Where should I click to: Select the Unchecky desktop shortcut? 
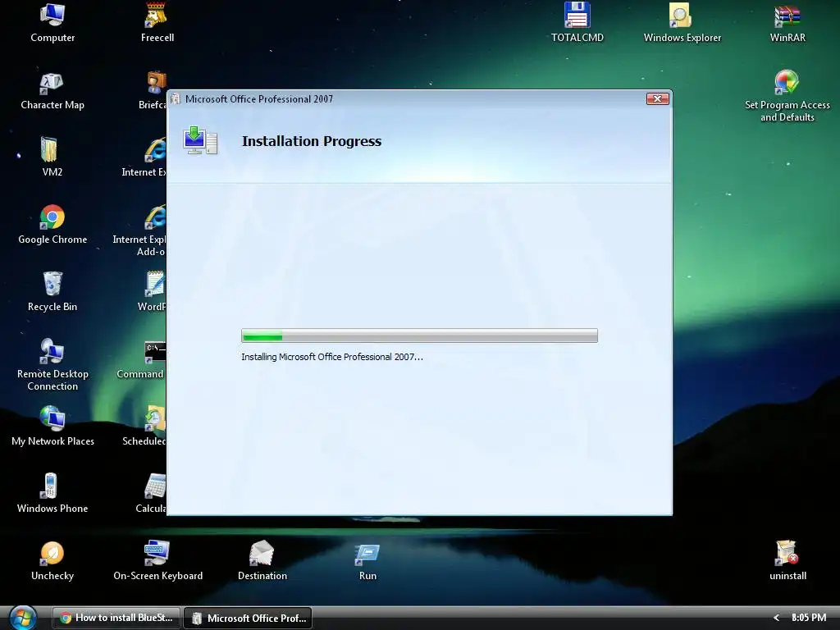pyautogui.click(x=52, y=561)
